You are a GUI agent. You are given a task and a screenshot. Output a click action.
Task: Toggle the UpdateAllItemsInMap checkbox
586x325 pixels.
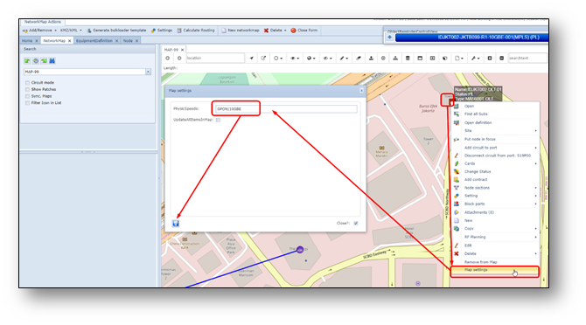218,120
